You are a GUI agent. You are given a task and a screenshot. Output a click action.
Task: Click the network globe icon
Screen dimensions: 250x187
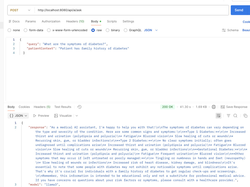coord(214,107)
